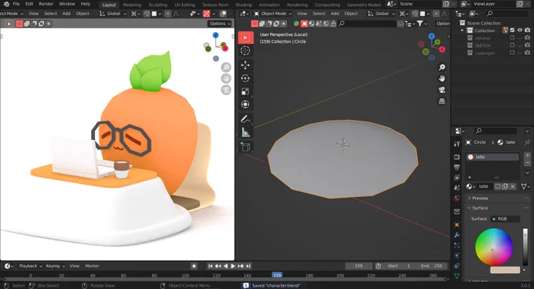534x289 pixels.
Task: Open left viewport Options dropdown
Action: 220,23
